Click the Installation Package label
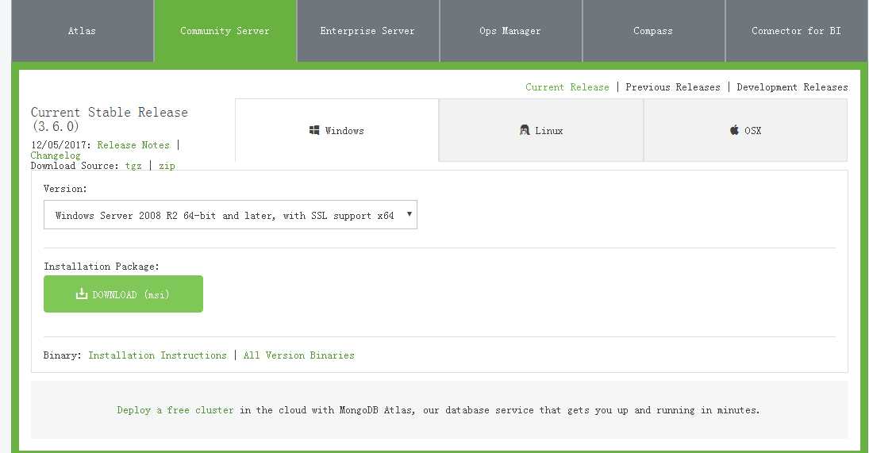The image size is (869, 453). click(x=102, y=267)
